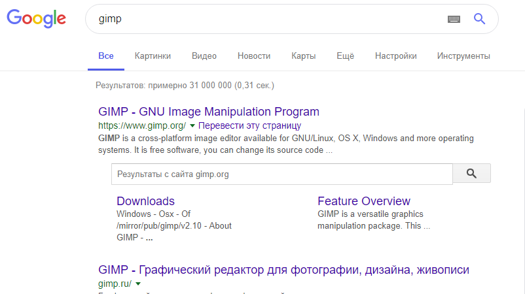This screenshot has width=525, height=294.
Task: Click Перевести эту страницу link
Action: 250,125
